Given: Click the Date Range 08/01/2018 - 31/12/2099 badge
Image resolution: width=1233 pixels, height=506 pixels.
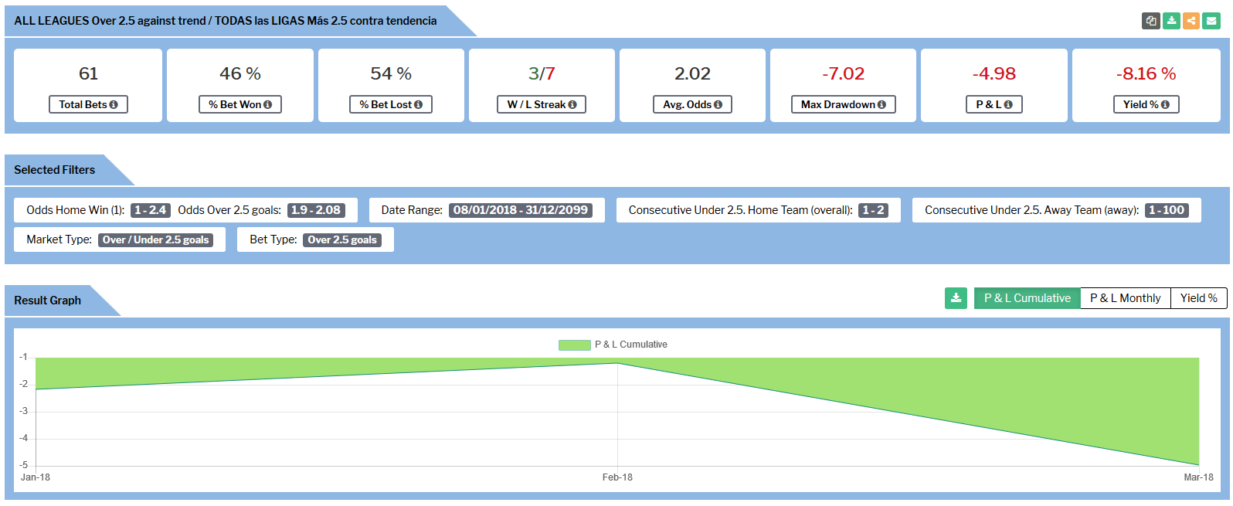Looking at the screenshot, I should [x=521, y=210].
